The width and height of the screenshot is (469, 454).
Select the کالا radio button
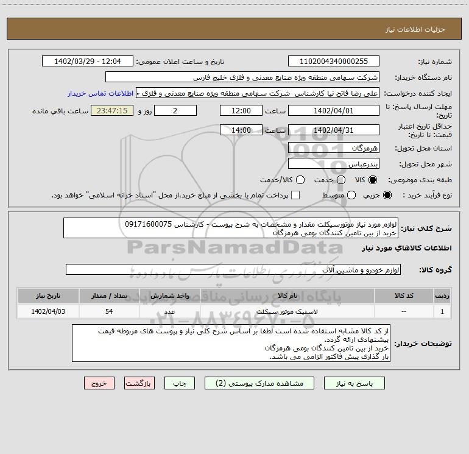373,180
